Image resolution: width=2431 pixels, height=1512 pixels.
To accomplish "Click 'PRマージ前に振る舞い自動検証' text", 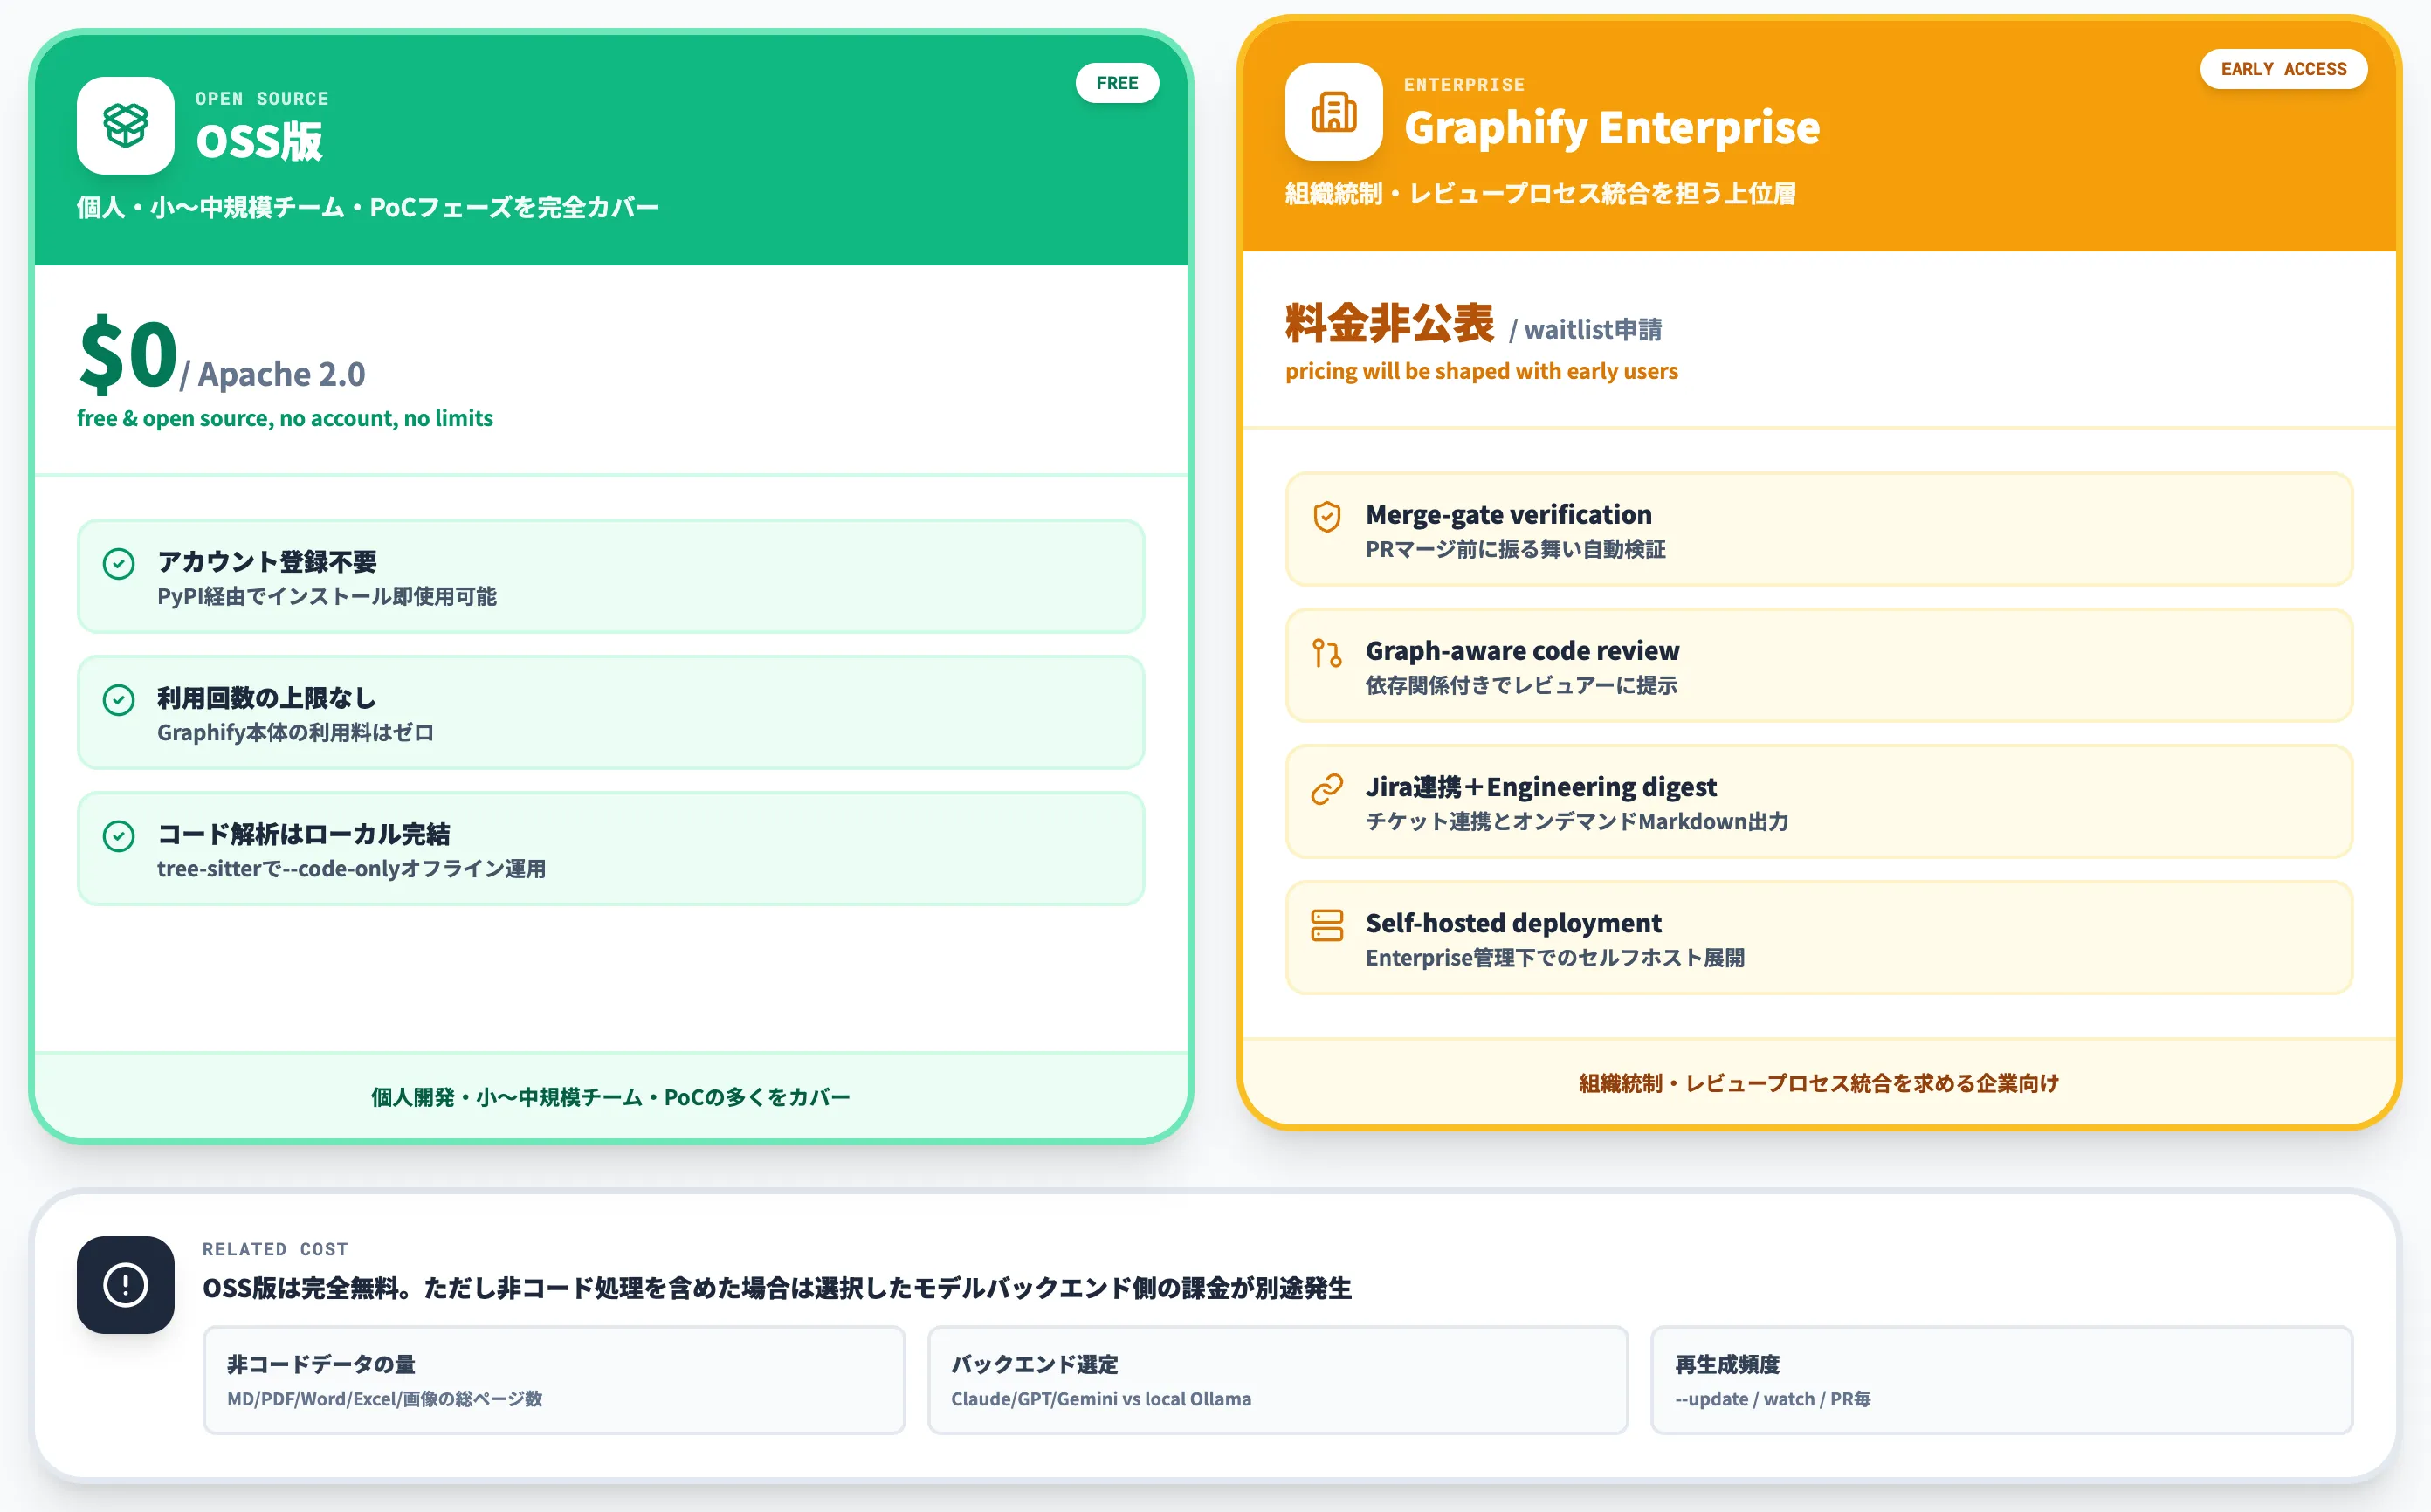I will pos(1516,549).
